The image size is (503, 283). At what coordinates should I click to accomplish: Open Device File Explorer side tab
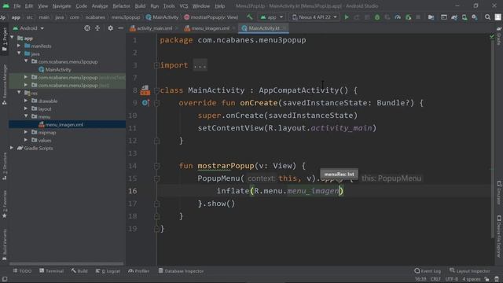(x=499, y=236)
